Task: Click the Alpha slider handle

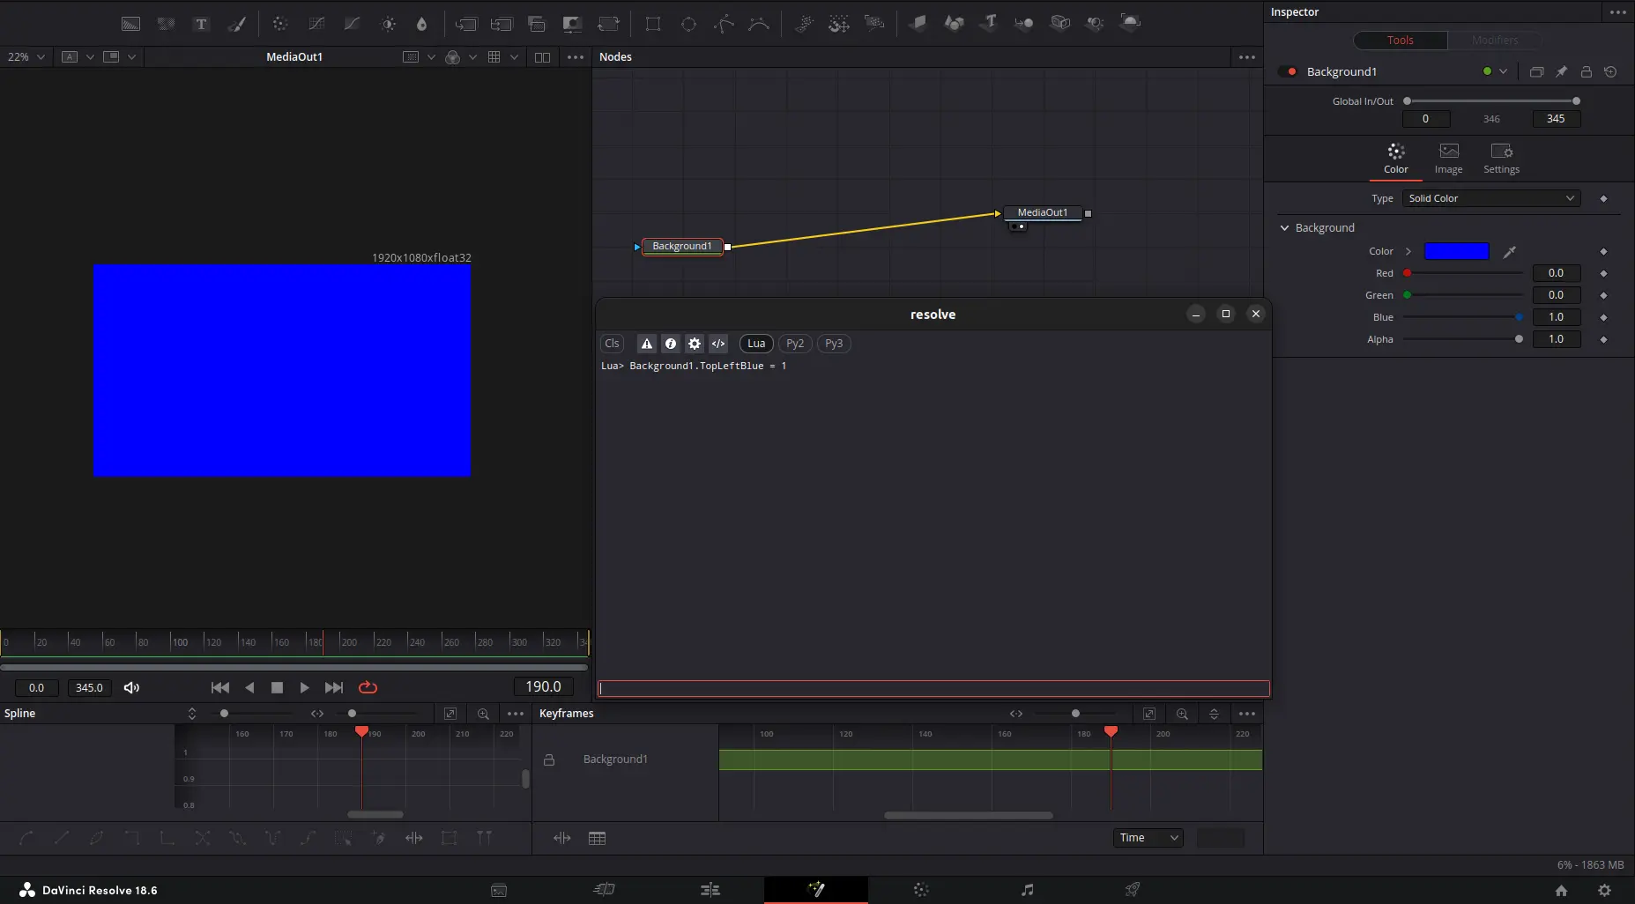Action: click(1518, 339)
